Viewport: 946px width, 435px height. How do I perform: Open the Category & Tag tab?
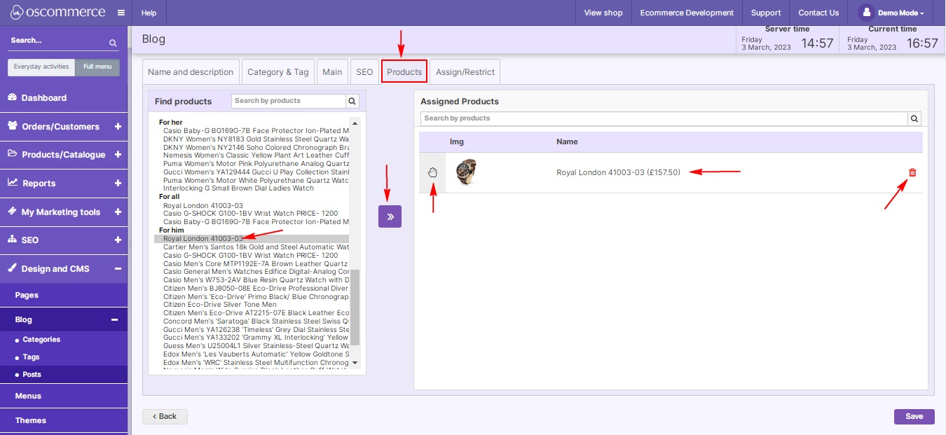coord(277,71)
